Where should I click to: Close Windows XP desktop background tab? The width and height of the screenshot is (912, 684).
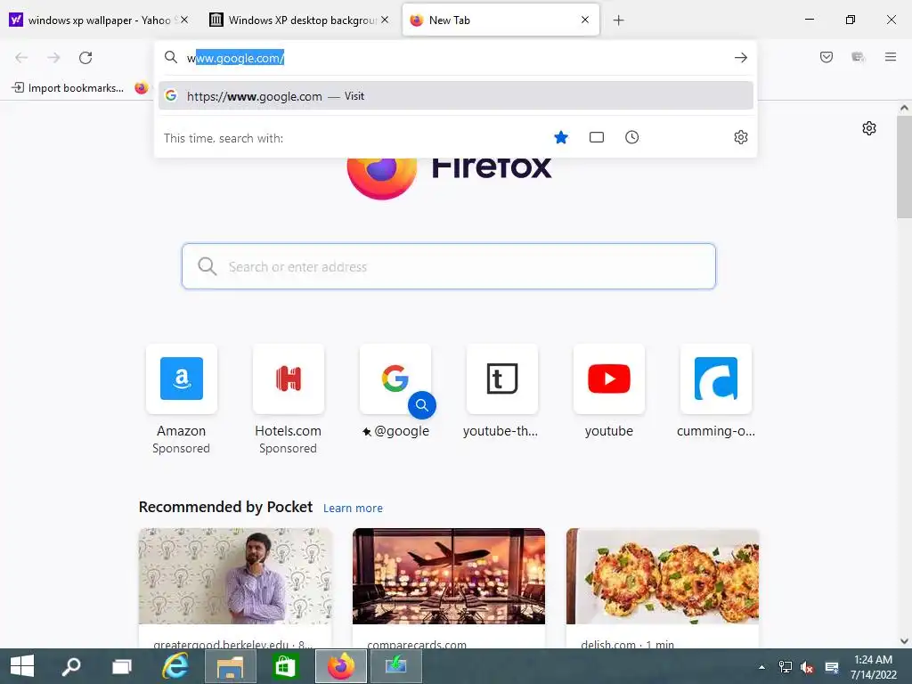(385, 20)
